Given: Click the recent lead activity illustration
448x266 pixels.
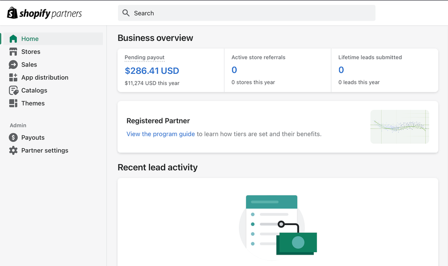Looking at the screenshot, I should pyautogui.click(x=278, y=227).
